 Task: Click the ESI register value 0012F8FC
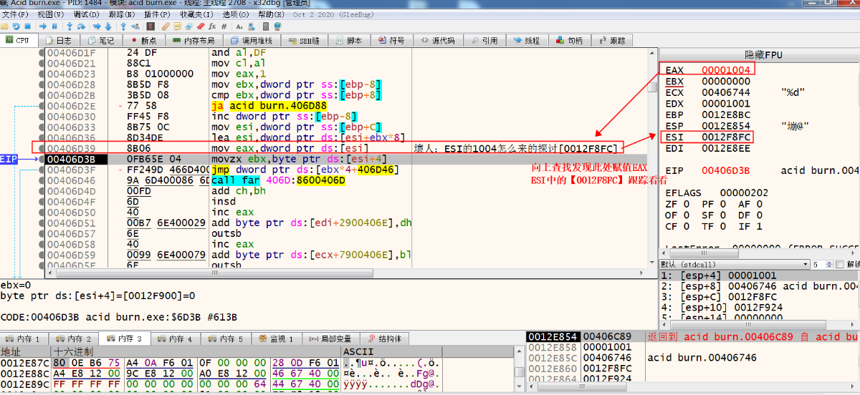point(725,137)
